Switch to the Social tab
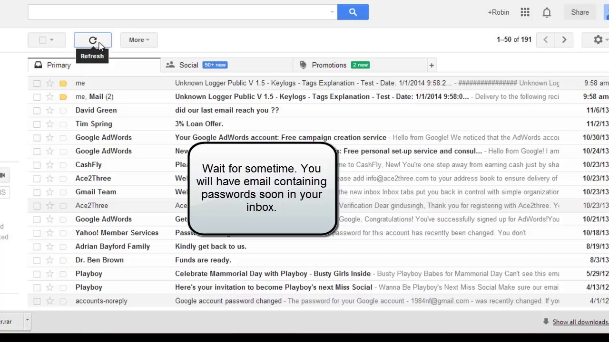The image size is (609, 342). pos(226,65)
